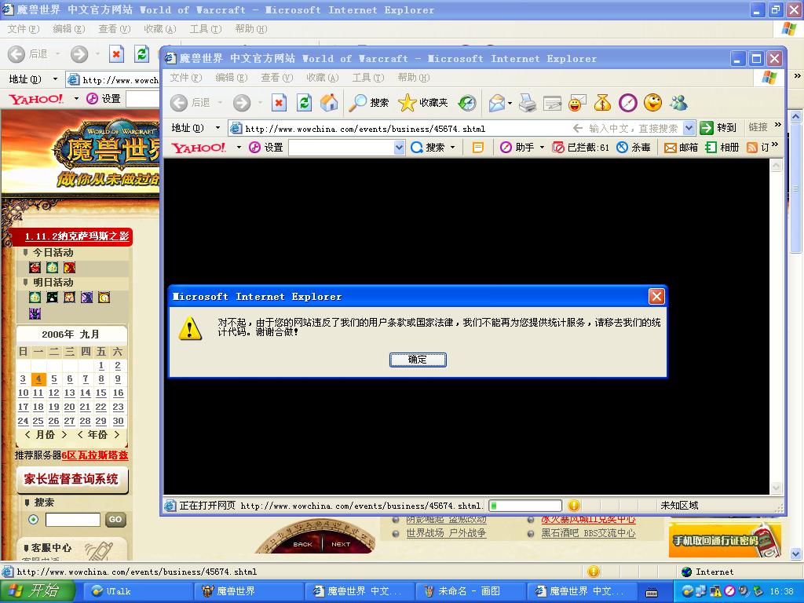Click 开始 Start button on taskbar

click(38, 590)
